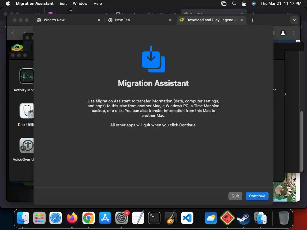Click the Quit button

click(x=235, y=196)
